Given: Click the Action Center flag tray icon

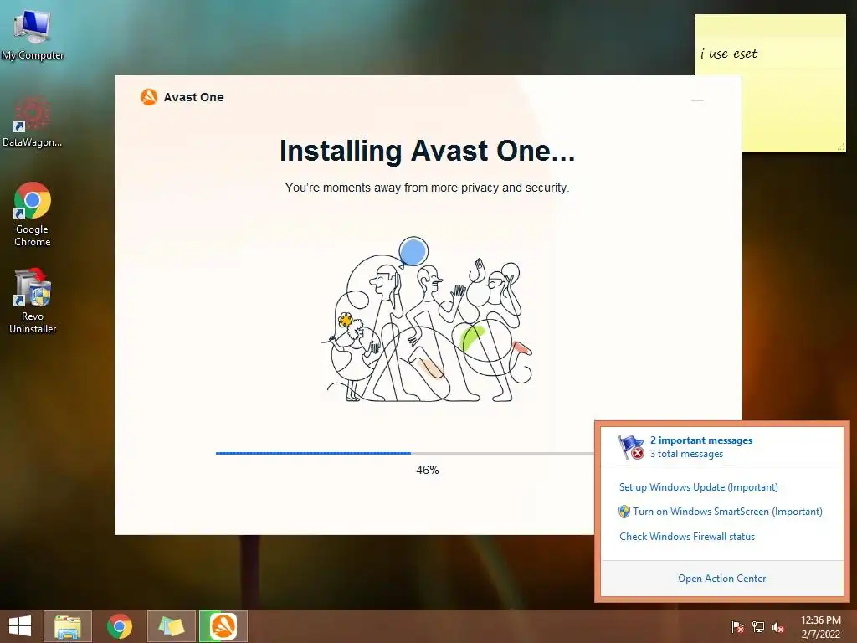Looking at the screenshot, I should pos(737,626).
